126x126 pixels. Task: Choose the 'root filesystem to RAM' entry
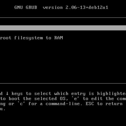click(31, 38)
